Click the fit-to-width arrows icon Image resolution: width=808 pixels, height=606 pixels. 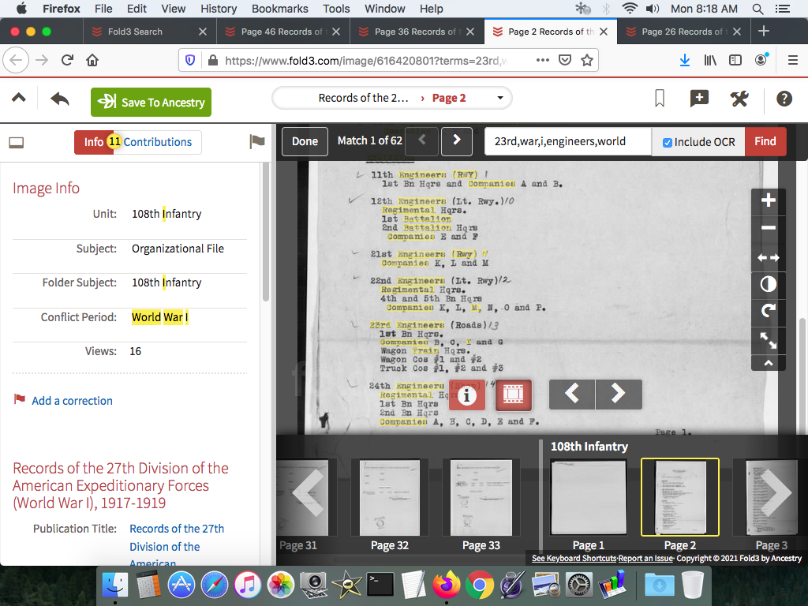[x=769, y=257]
